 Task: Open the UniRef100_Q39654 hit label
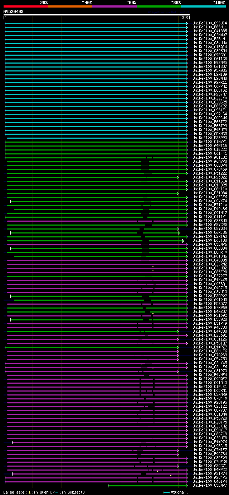pyautogui.click(x=210, y=51)
